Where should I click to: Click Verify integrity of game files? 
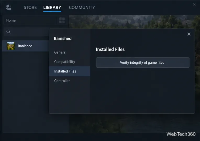click(143, 62)
